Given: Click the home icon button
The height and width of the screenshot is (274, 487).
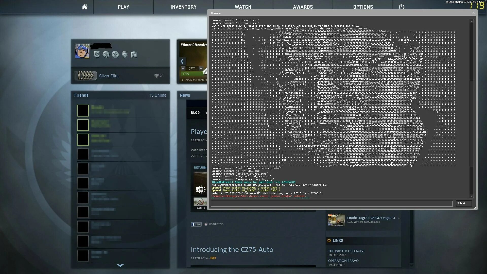Looking at the screenshot, I should [x=84, y=6].
